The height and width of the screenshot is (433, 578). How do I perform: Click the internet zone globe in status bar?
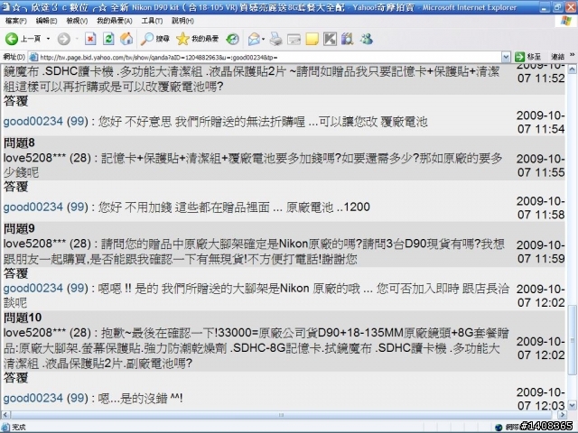click(499, 427)
